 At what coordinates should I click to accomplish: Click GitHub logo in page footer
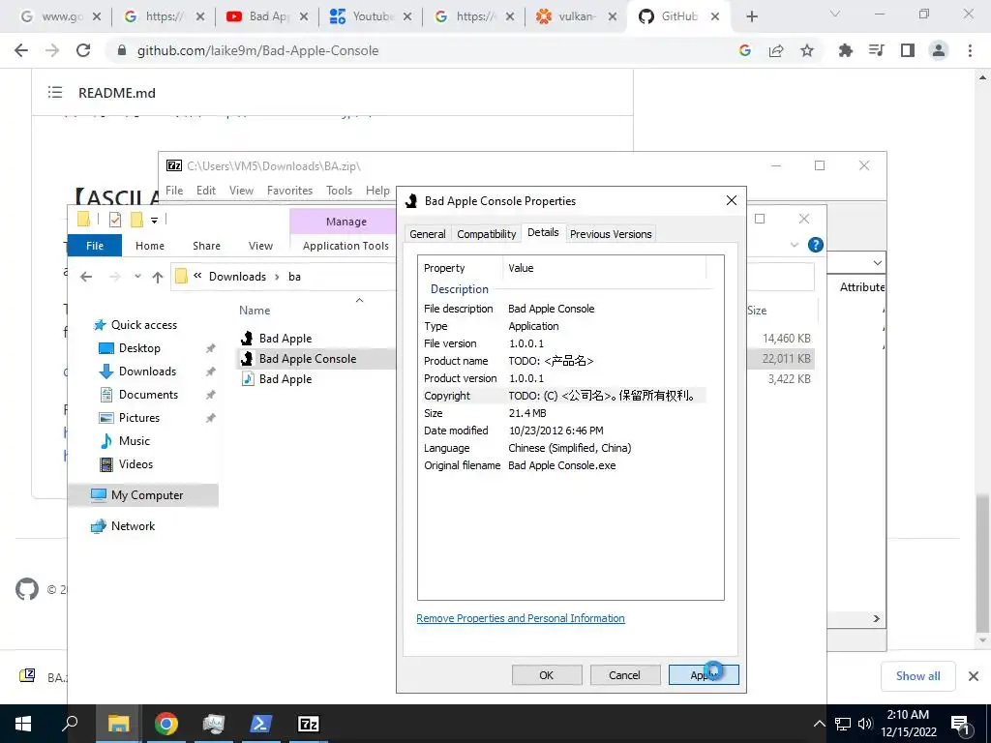click(27, 589)
